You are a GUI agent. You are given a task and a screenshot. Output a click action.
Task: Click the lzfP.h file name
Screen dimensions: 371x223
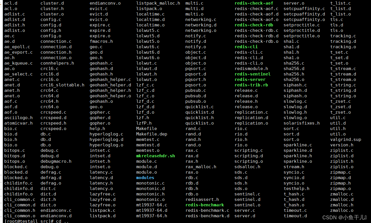click(x=144, y=123)
